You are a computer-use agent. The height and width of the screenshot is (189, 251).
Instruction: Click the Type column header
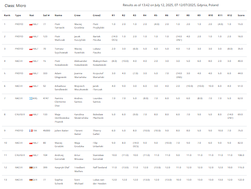tap(18, 15)
